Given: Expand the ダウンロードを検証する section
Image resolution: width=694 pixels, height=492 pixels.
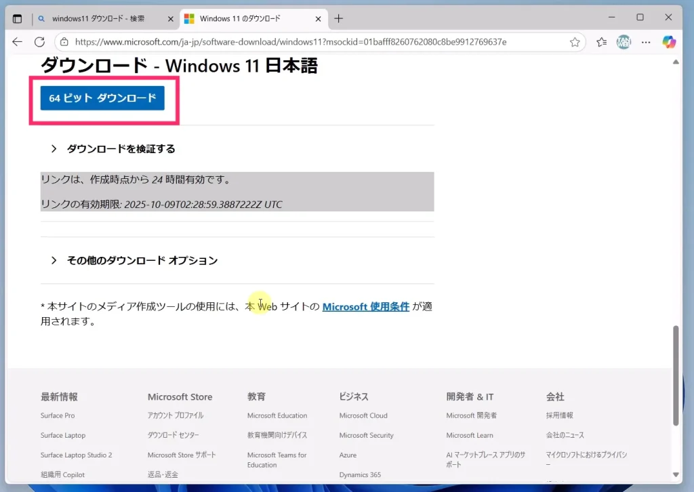Looking at the screenshot, I should point(121,149).
